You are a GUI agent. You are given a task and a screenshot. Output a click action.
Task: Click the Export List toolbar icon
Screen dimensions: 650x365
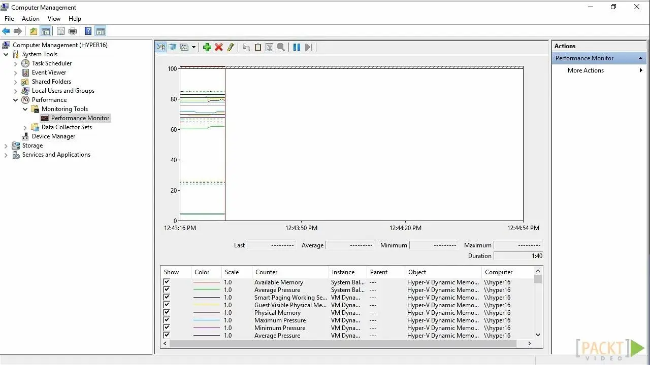click(61, 31)
